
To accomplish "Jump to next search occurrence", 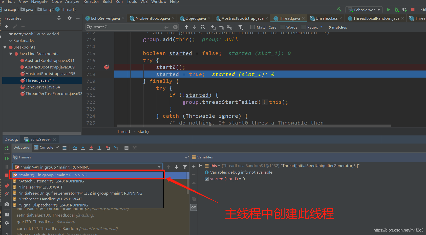I will coord(195,27).
